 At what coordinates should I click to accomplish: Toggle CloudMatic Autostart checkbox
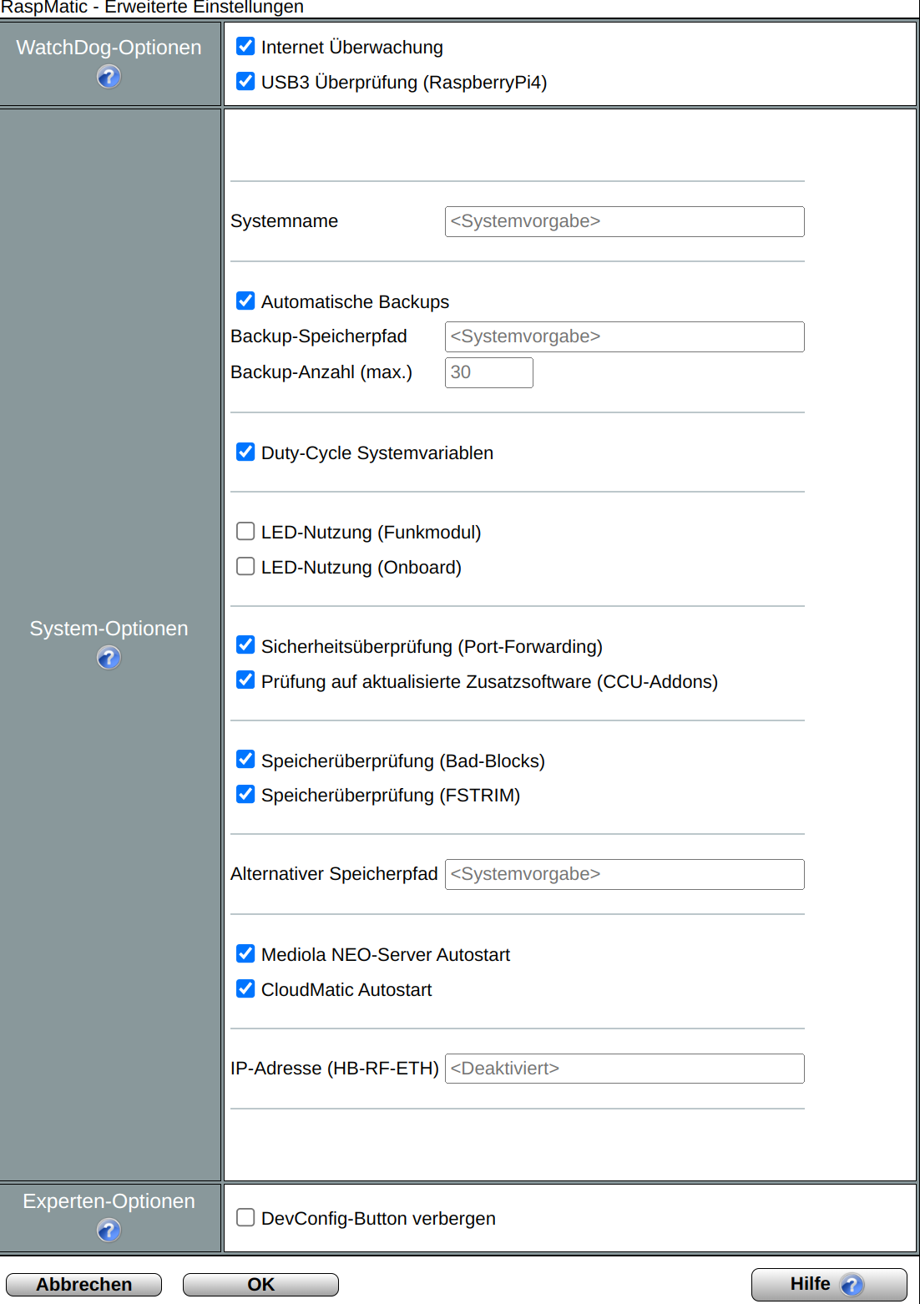pos(245,988)
